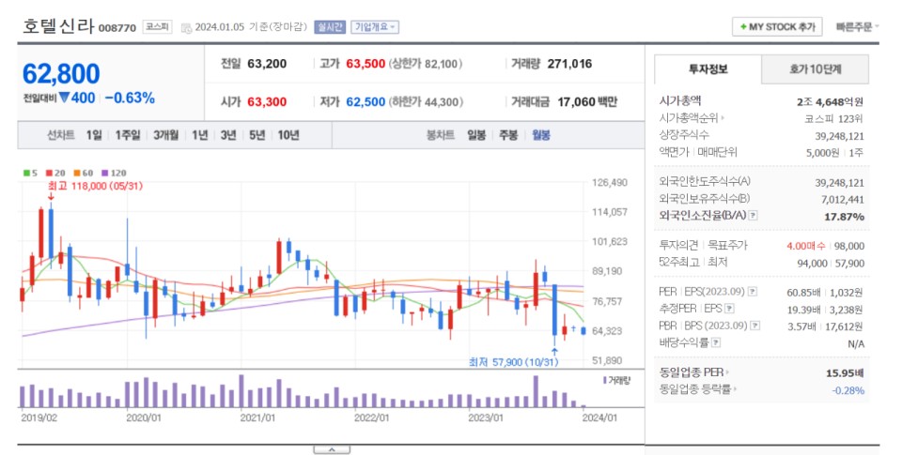
Task: Open help icon beside 배당수익률
Action: click(x=716, y=342)
